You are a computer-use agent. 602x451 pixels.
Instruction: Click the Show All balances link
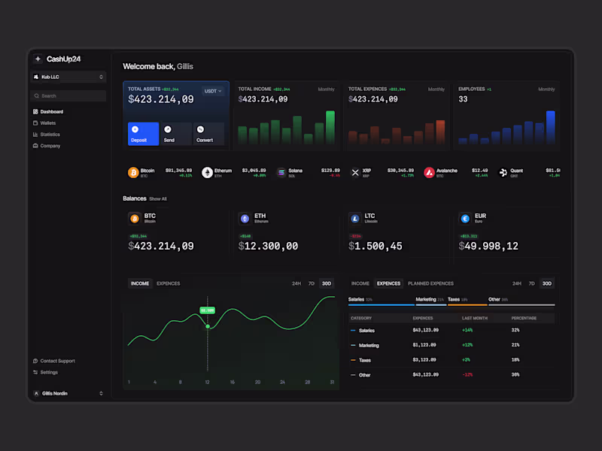(160, 198)
